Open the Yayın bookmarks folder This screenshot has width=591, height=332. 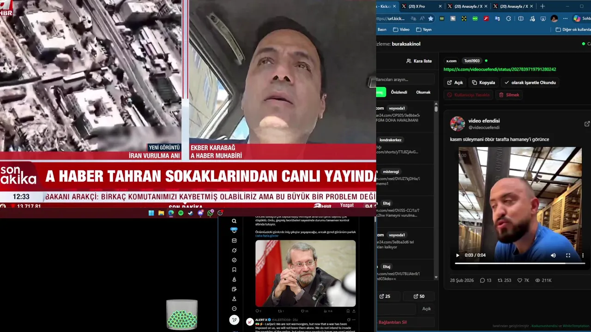point(424,30)
